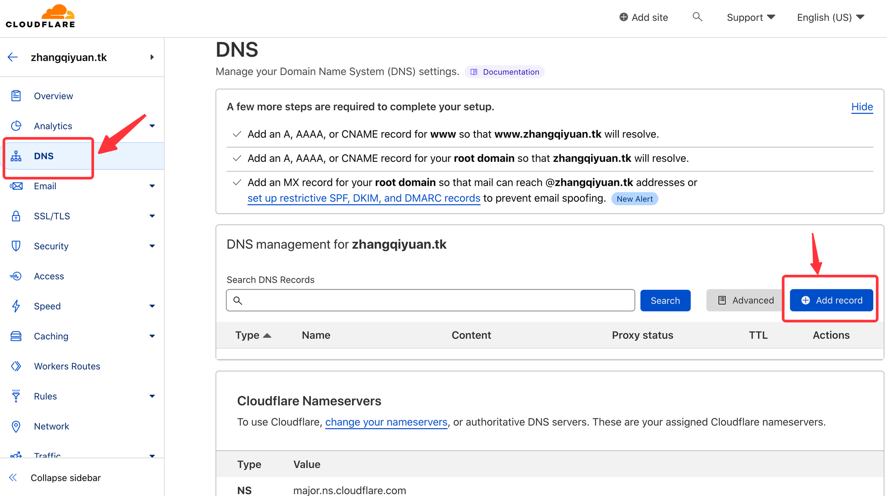Click the SSL/TLS sidebar icon

16,216
